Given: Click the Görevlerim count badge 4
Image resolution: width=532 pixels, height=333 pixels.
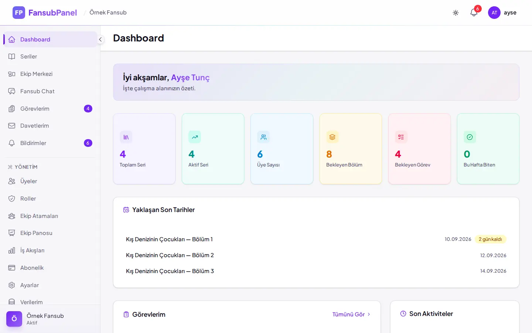Looking at the screenshot, I should click(88, 109).
